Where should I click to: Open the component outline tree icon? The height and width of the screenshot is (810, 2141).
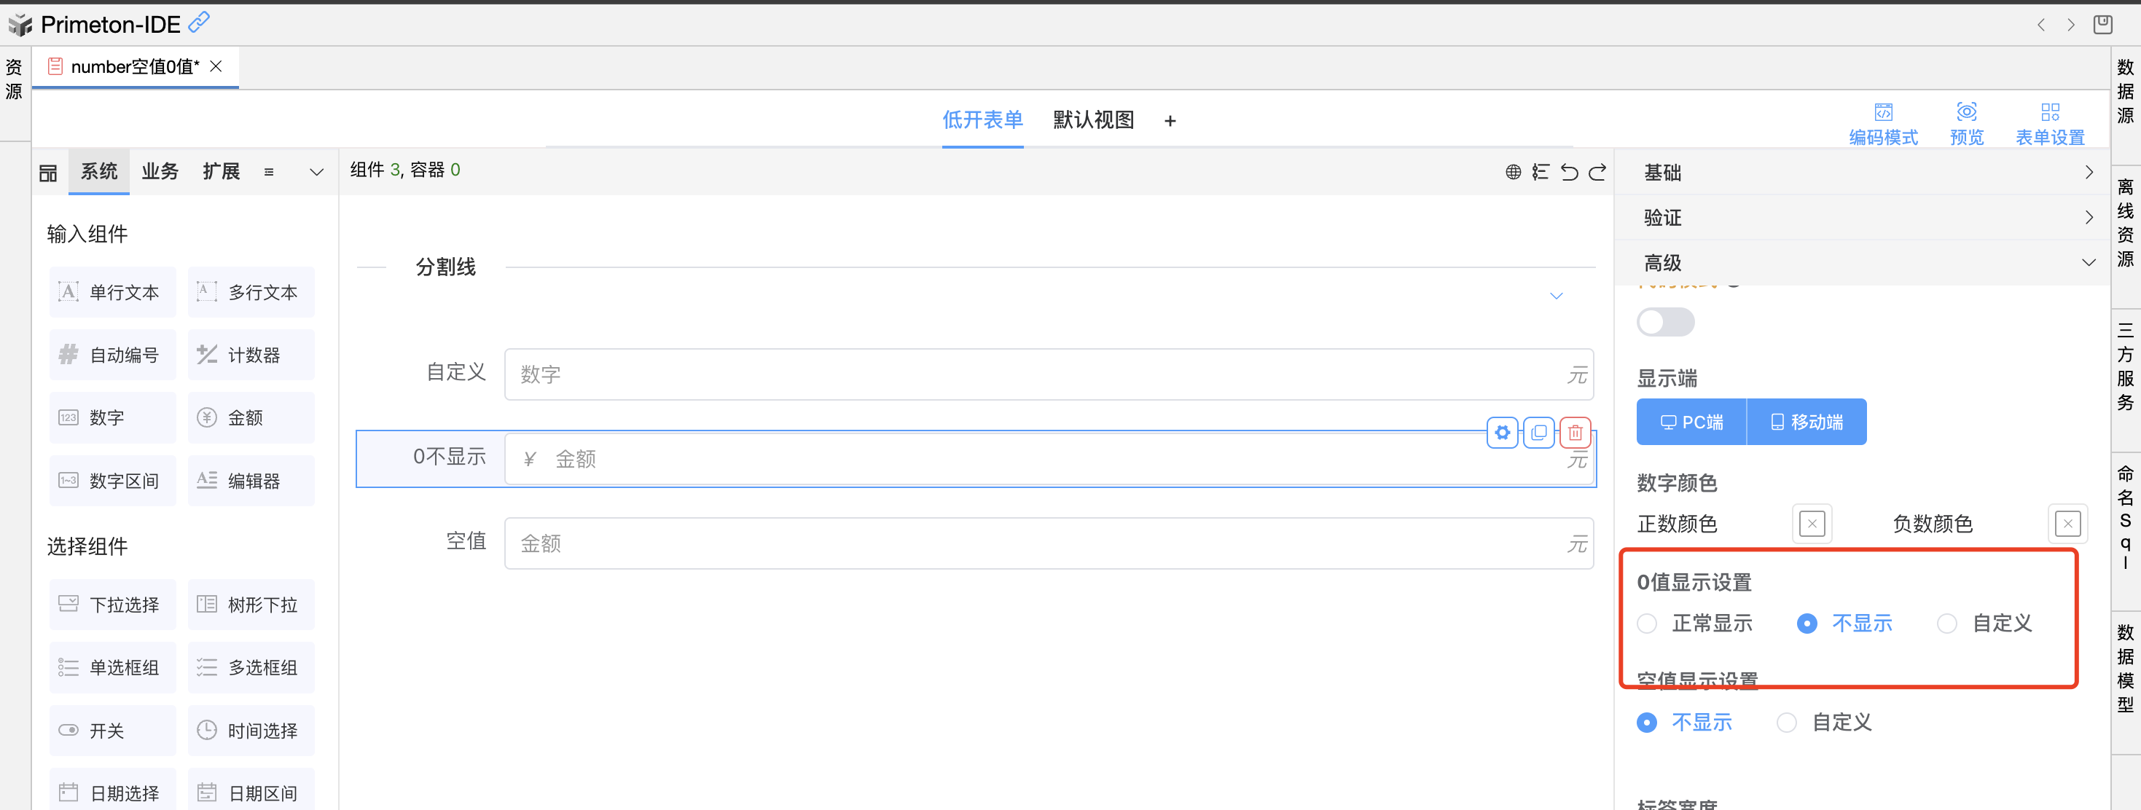point(1540,172)
